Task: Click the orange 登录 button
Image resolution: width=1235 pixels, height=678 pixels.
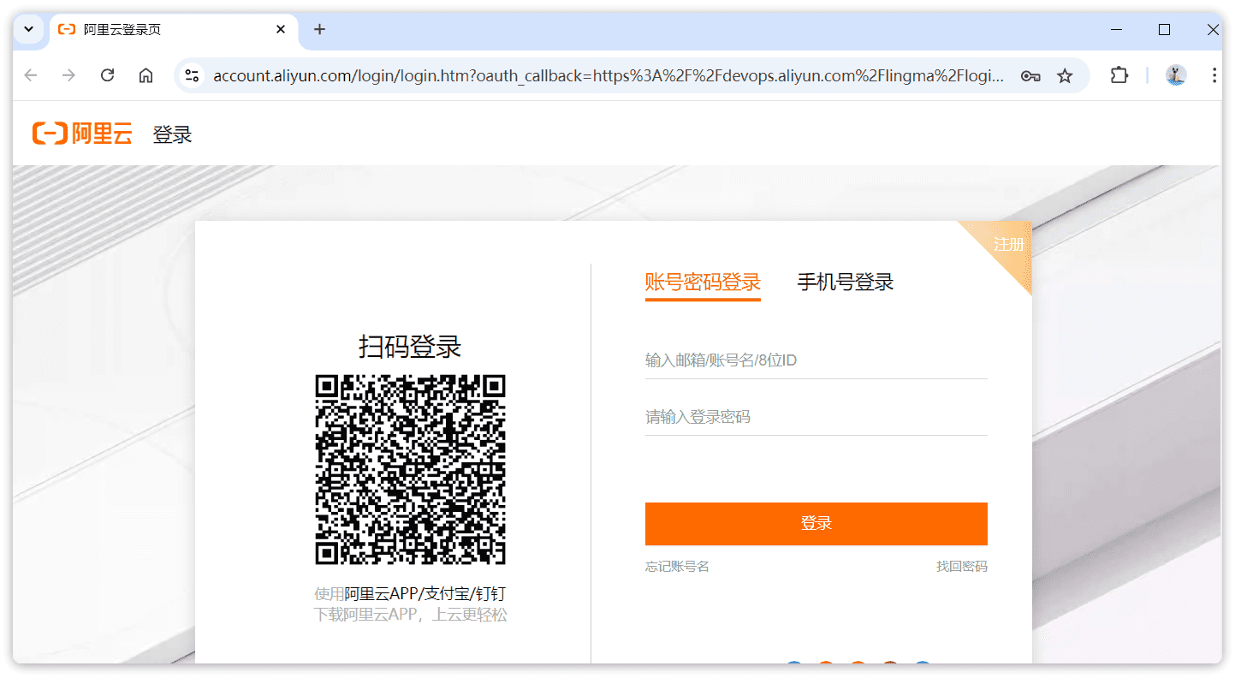Action: [x=816, y=524]
